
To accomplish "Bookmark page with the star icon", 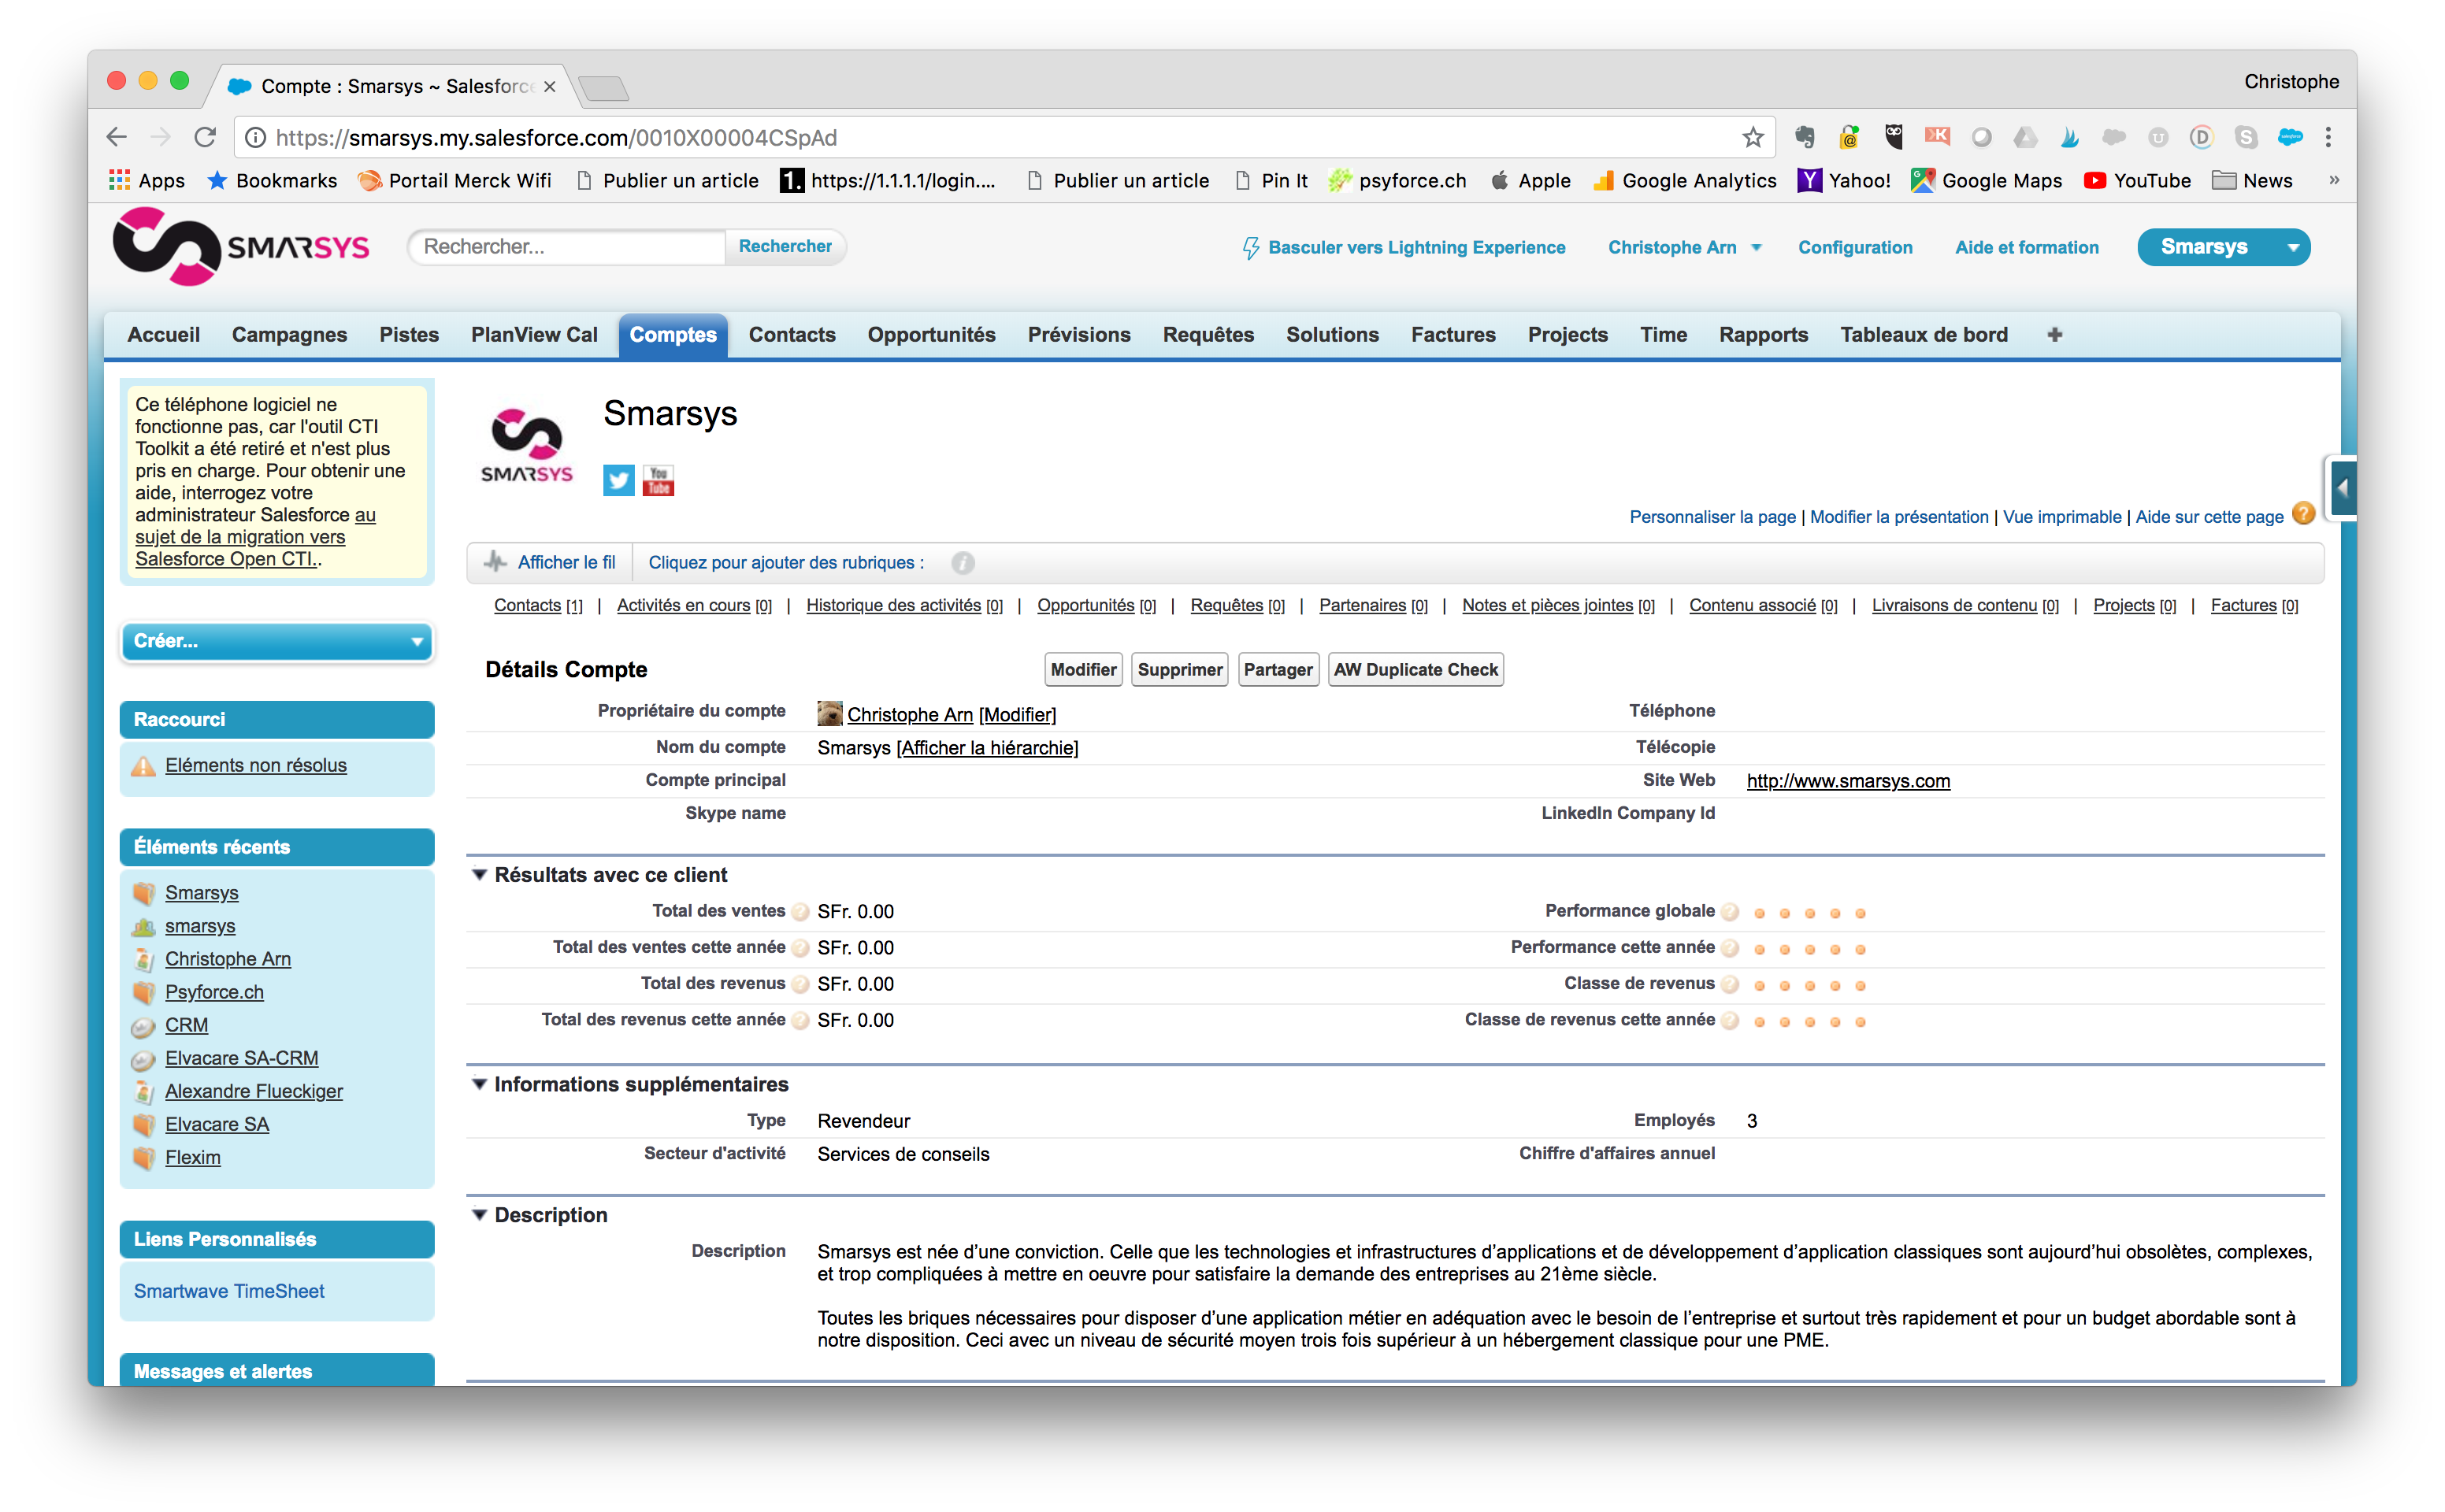I will [1751, 137].
